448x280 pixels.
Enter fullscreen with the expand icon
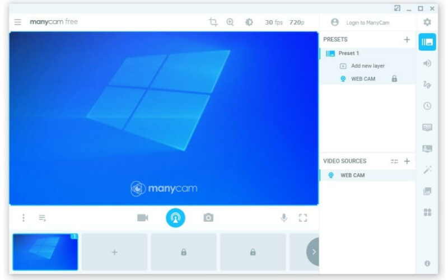pos(303,218)
